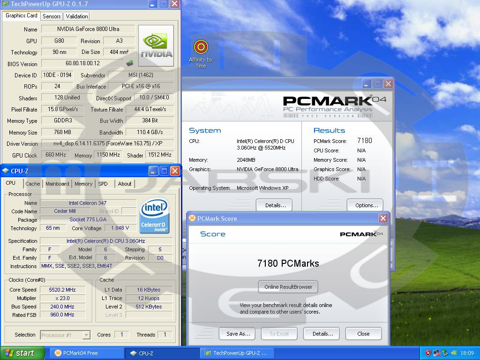Expand the Processor #1 selection dropdown
The image size is (480, 360).
tap(87, 335)
